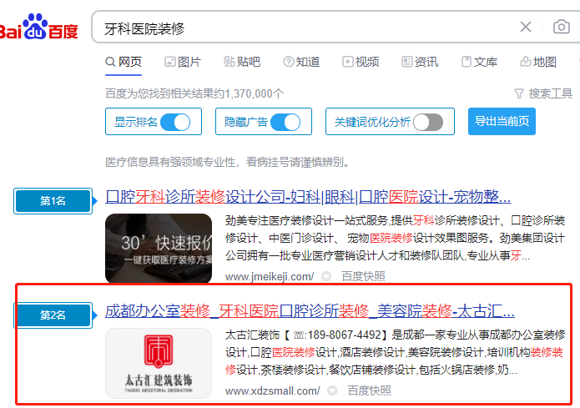
Task: Switch to the 图片 tab
Action: [x=183, y=62]
